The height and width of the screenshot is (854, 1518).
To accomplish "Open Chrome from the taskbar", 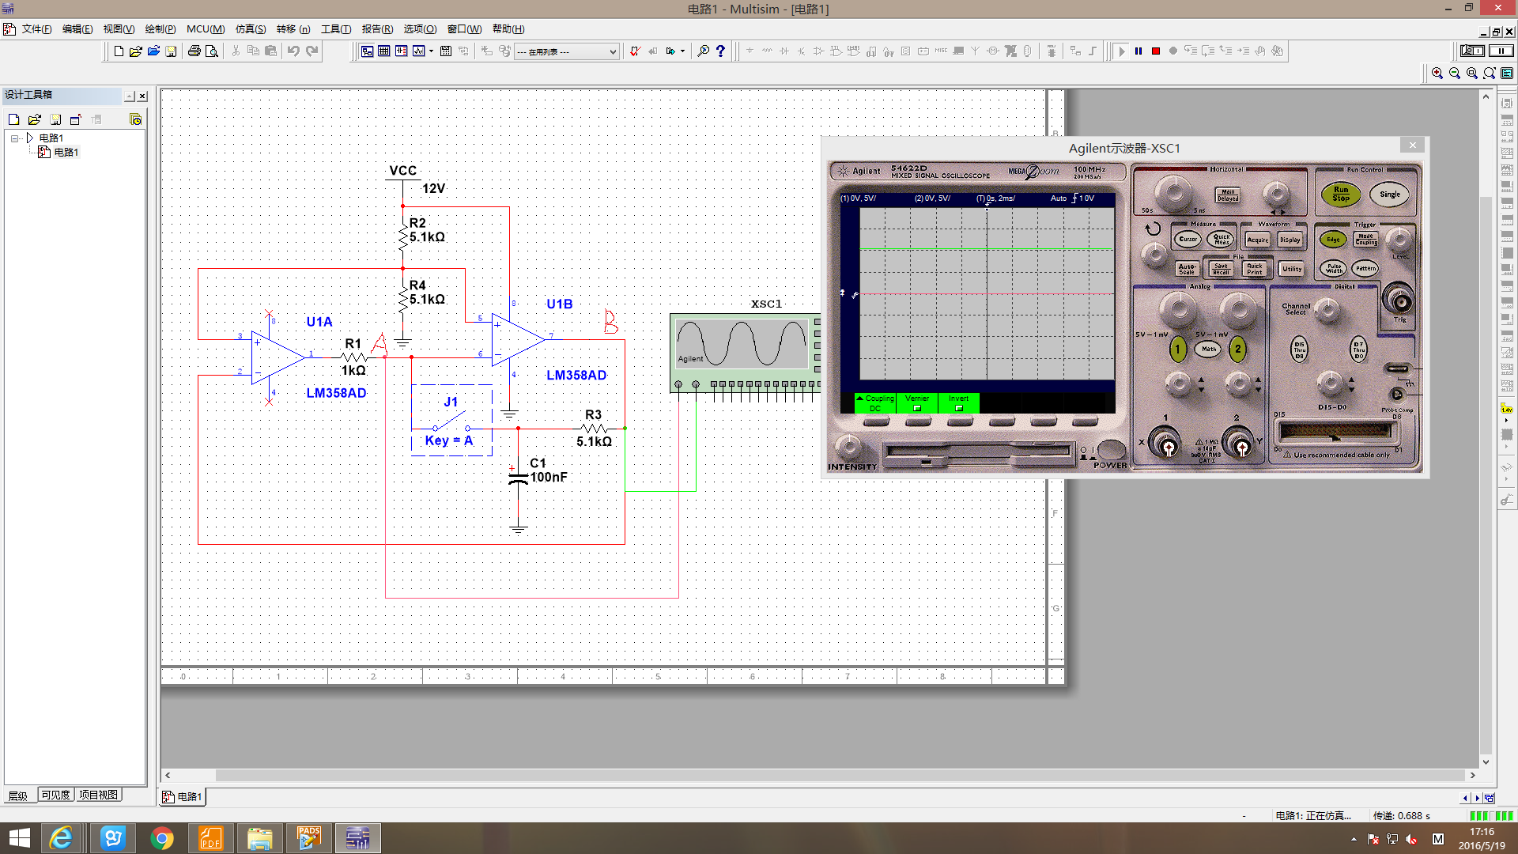I will [162, 838].
